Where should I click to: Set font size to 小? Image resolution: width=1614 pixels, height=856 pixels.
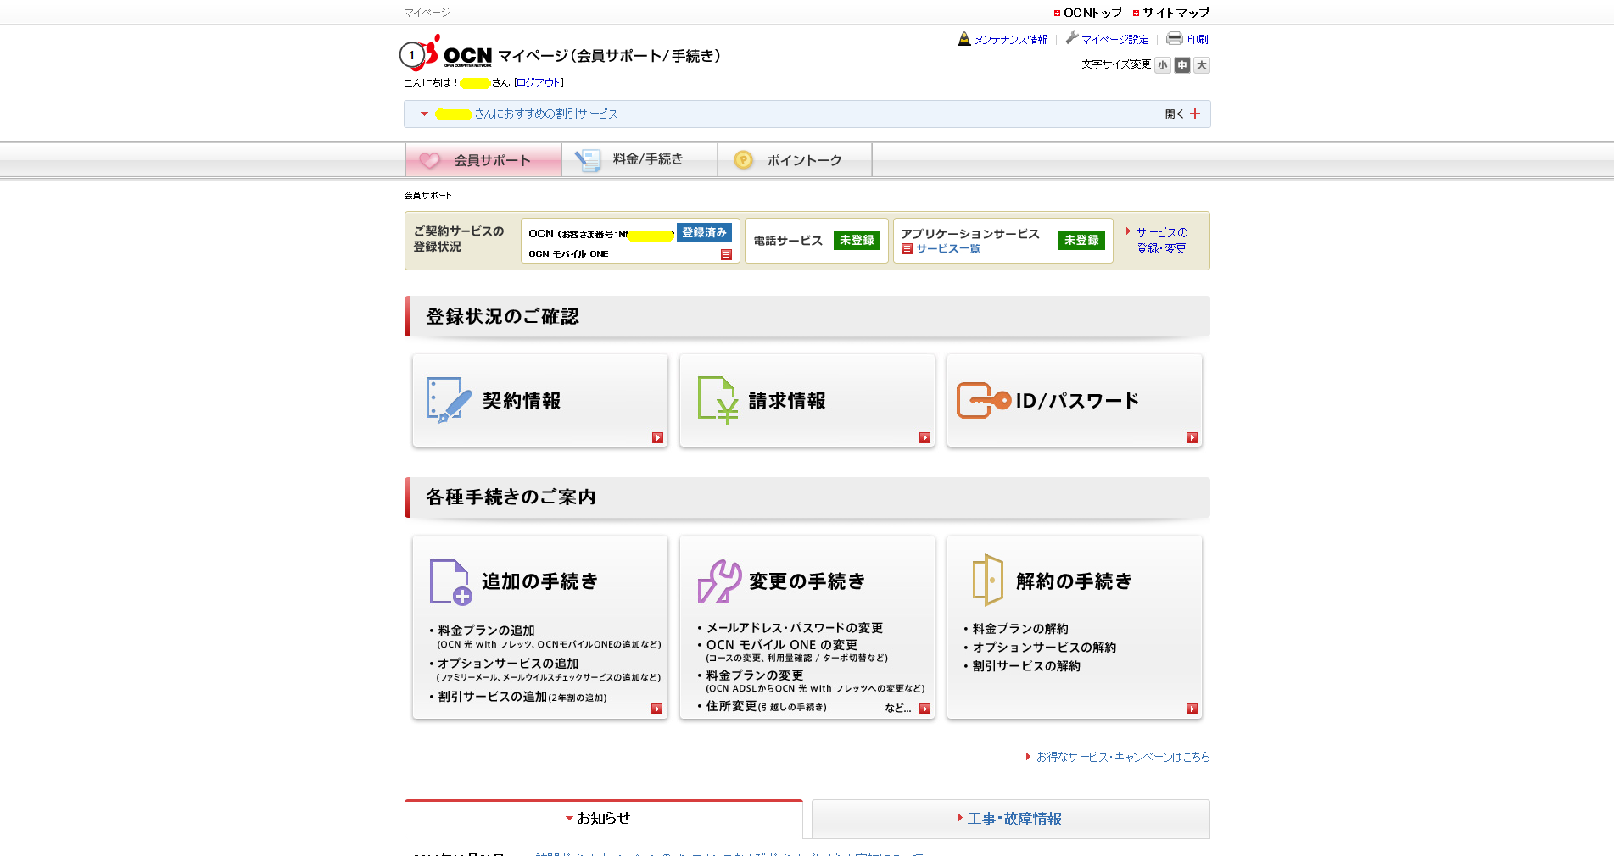pyautogui.click(x=1162, y=65)
